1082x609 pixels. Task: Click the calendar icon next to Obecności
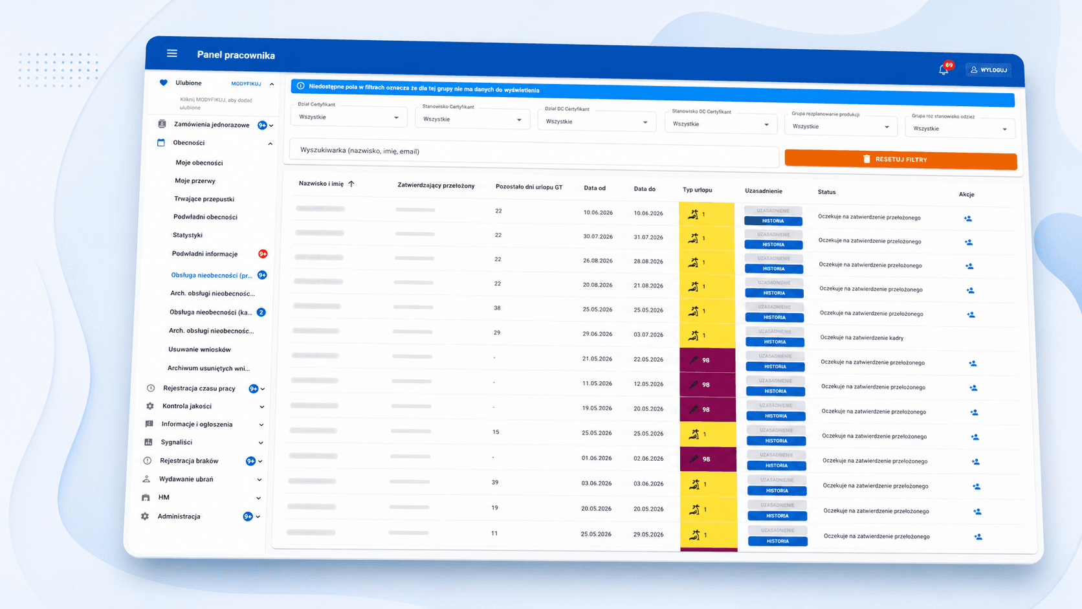(x=160, y=142)
